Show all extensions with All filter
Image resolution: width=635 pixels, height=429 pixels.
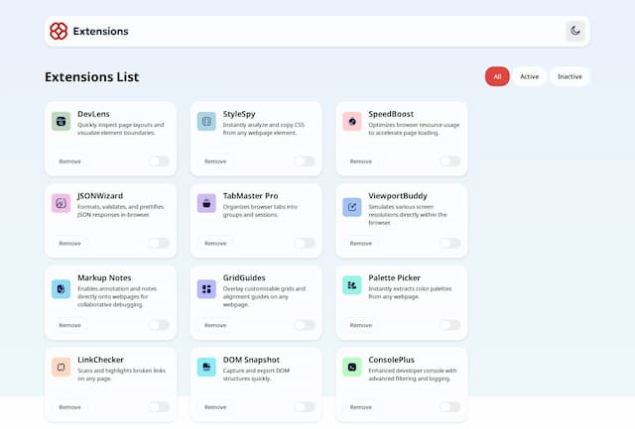tap(497, 76)
